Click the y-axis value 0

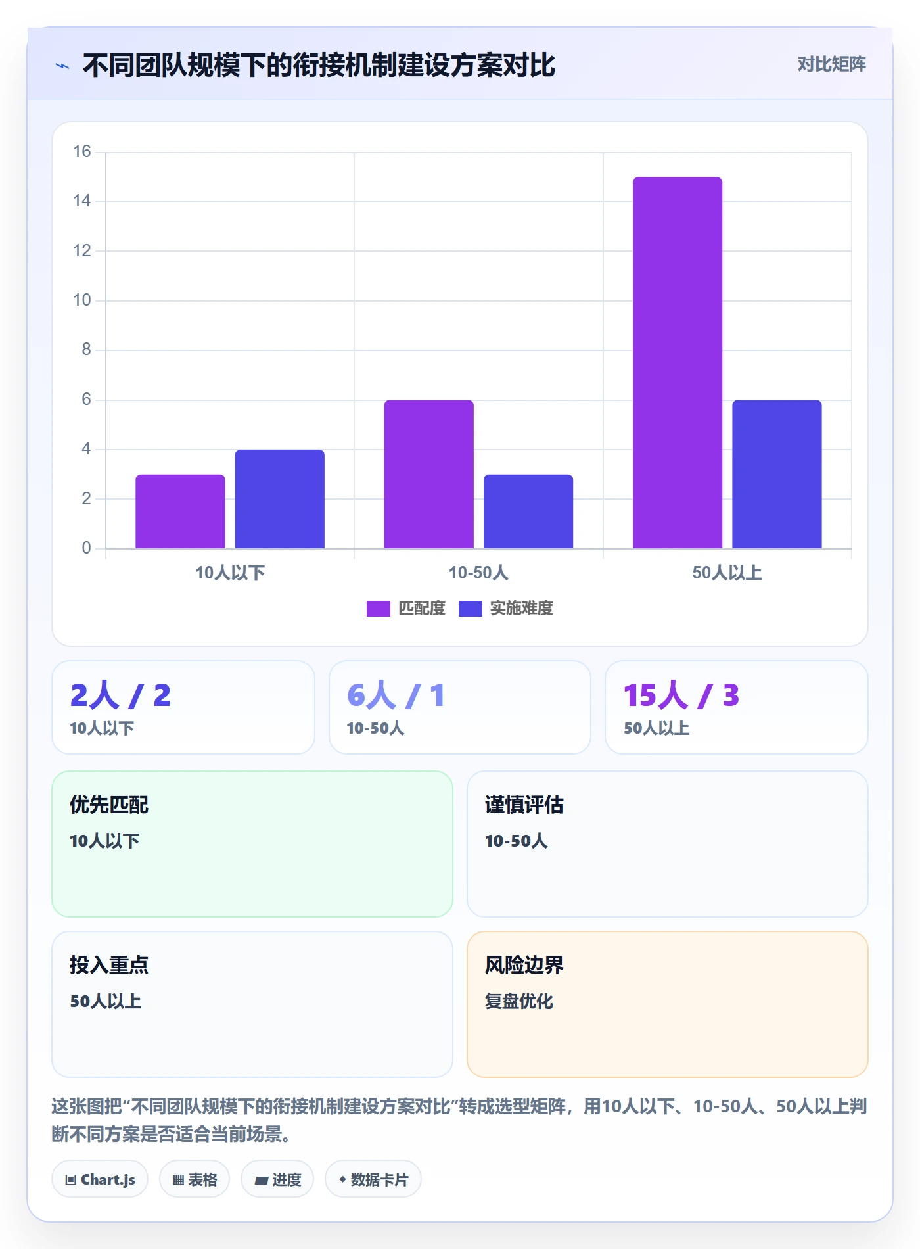coord(86,548)
